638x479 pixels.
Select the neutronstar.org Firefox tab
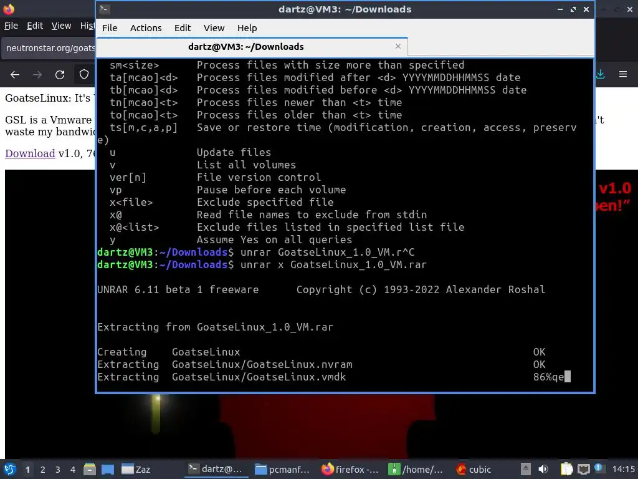(x=49, y=48)
